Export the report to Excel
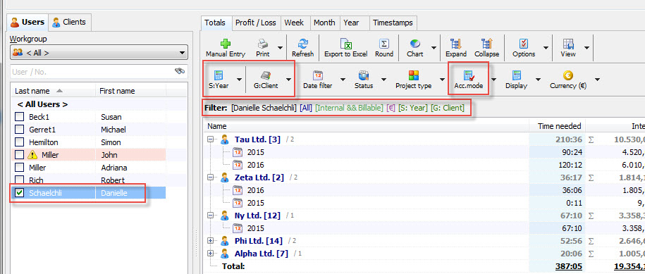 (x=345, y=44)
